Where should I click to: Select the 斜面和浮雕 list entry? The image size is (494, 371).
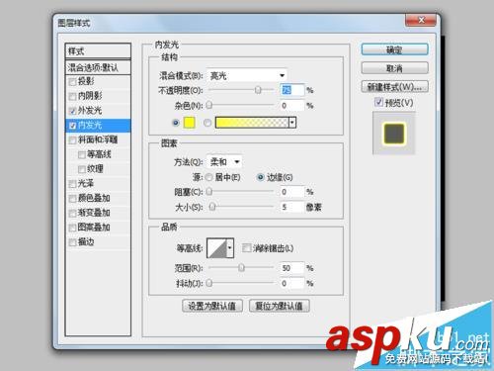tap(98, 139)
